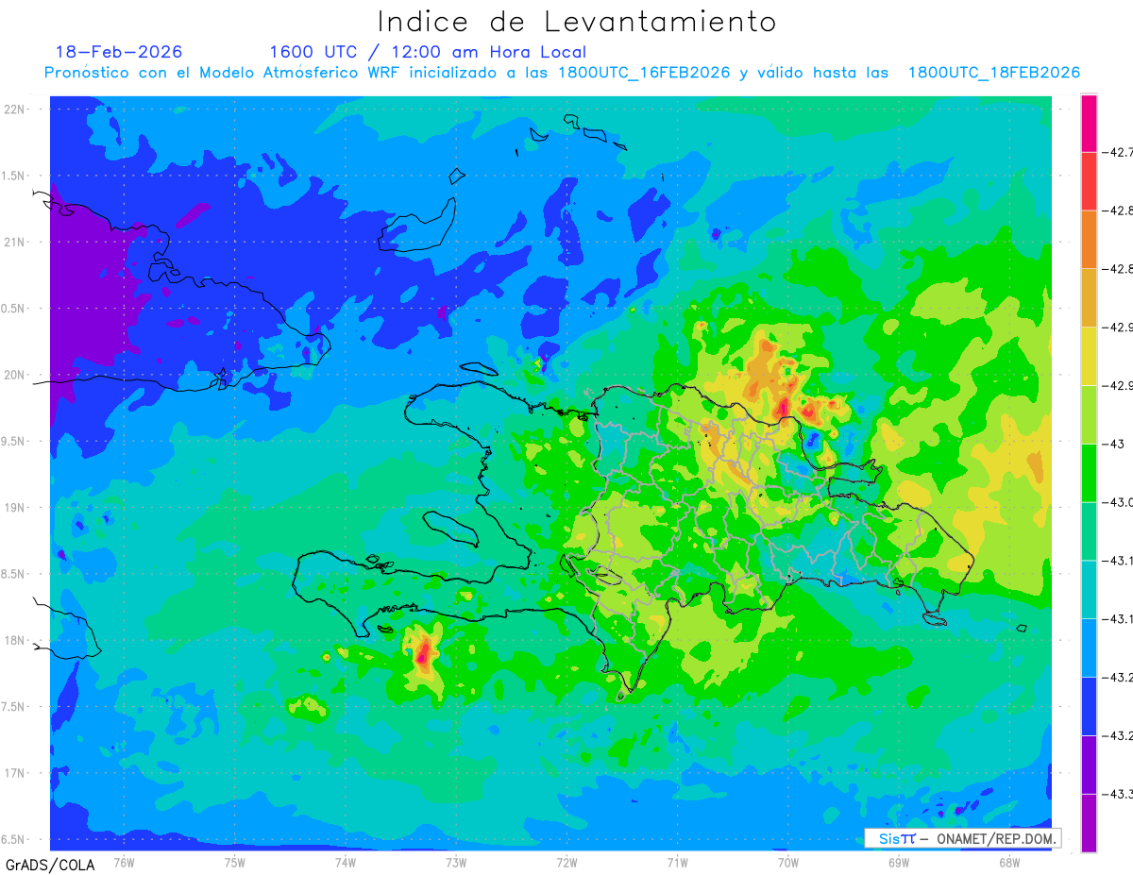Click the "-43.0" color bar value
Viewport: 1133px width, 875px height.
click(x=1118, y=502)
